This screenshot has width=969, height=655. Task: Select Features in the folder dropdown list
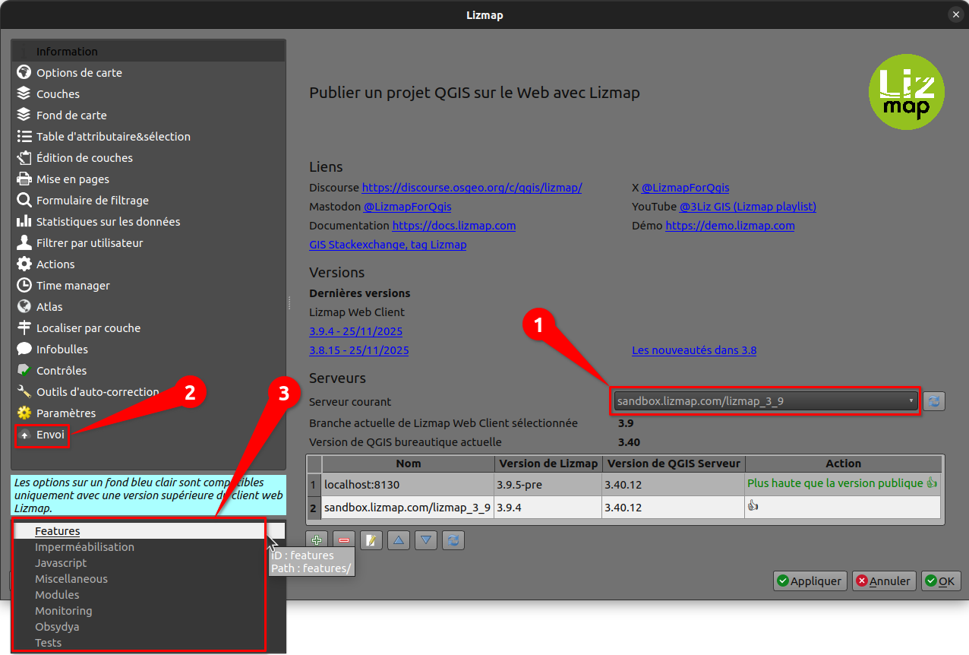pos(58,531)
